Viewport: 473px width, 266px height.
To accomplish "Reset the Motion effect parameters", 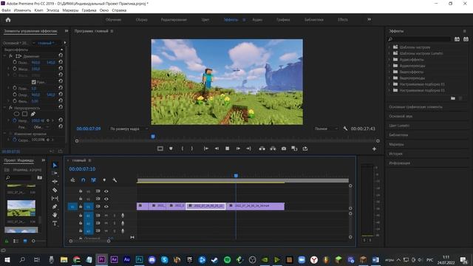I will click(61, 56).
